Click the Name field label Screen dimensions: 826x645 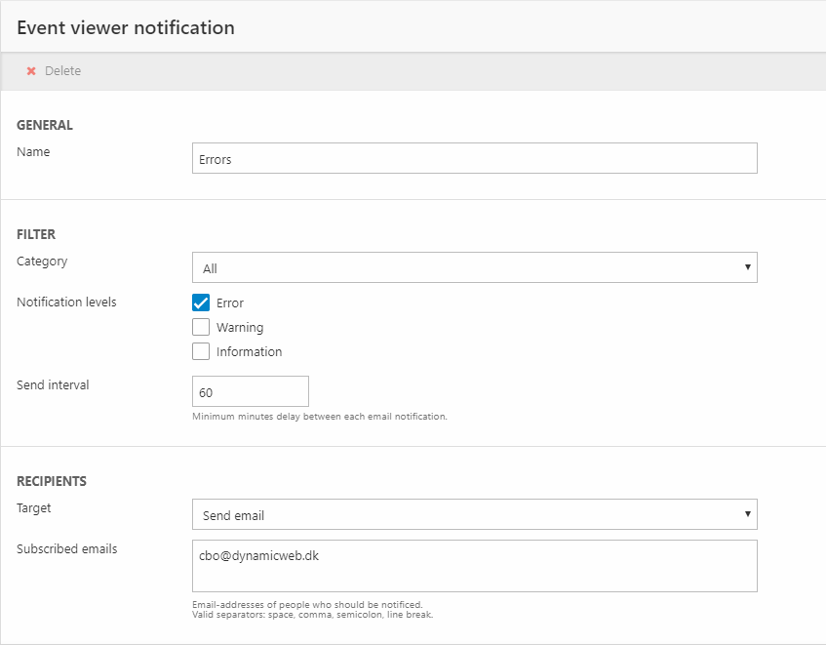point(33,152)
